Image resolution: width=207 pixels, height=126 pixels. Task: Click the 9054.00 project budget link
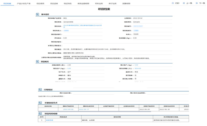tap(138, 69)
